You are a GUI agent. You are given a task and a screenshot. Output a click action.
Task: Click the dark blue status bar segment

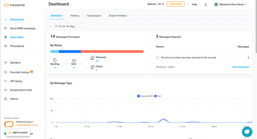(70, 51)
